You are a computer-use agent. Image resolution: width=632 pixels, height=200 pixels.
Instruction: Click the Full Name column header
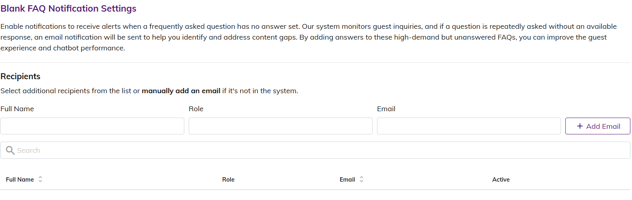pos(20,180)
